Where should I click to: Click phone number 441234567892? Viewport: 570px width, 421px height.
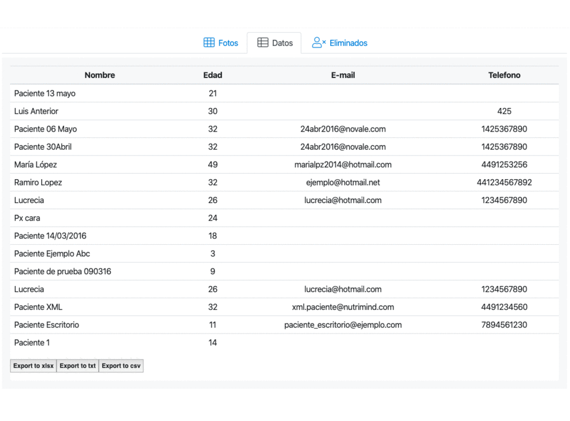(x=504, y=183)
